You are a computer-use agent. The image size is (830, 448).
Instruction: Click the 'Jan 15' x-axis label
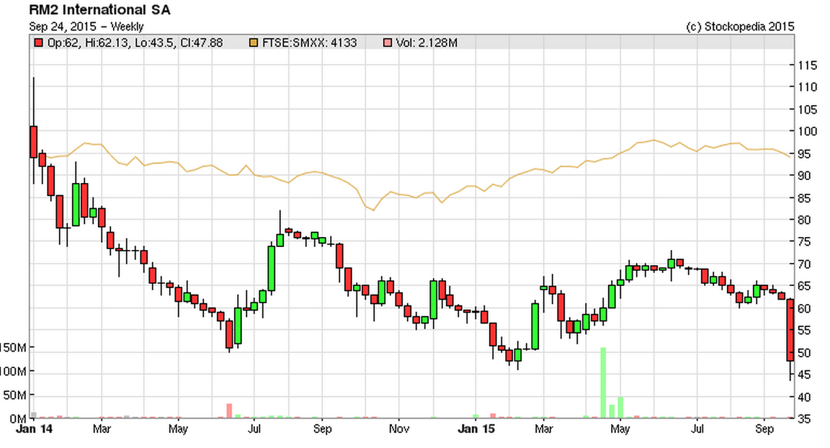[x=476, y=429]
